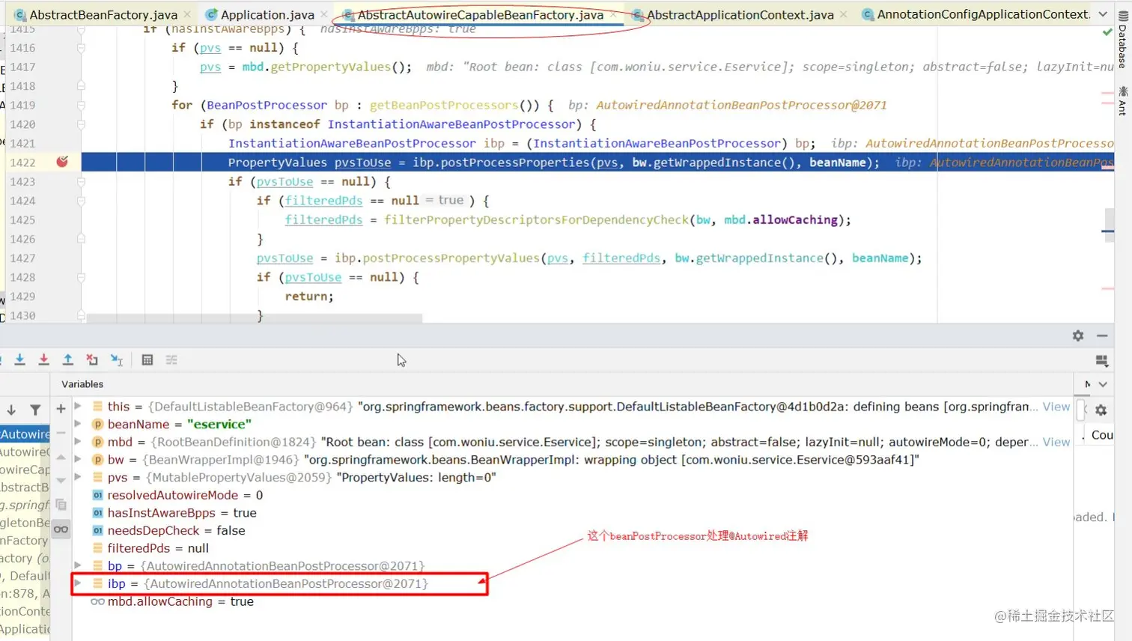Close the AbstractBeanFactory.java tab

click(x=187, y=14)
